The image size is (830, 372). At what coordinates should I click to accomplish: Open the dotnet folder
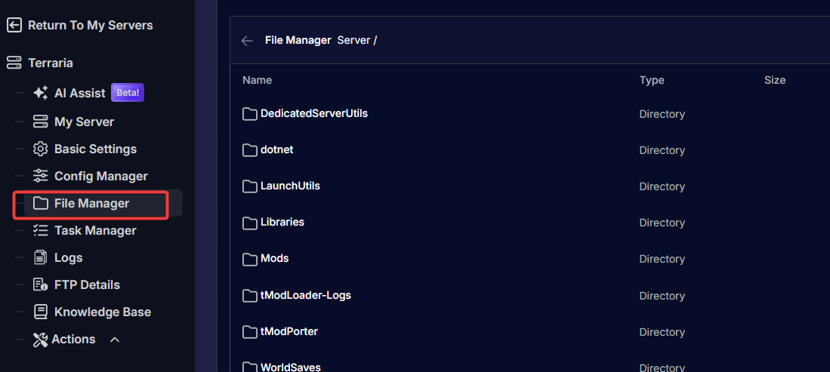[276, 149]
